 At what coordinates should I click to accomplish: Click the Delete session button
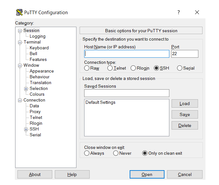(x=184, y=125)
